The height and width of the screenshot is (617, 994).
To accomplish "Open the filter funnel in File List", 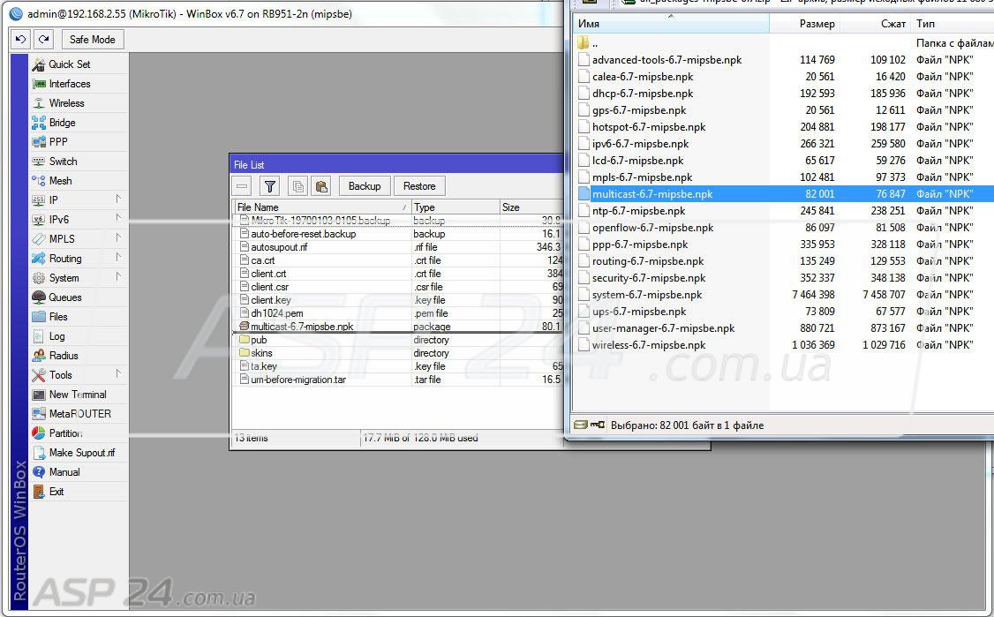I will coord(269,186).
